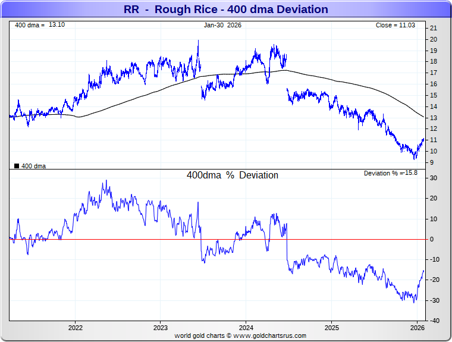Click the 2025 x-axis label
This screenshot has width=452, height=342.
coord(331,328)
